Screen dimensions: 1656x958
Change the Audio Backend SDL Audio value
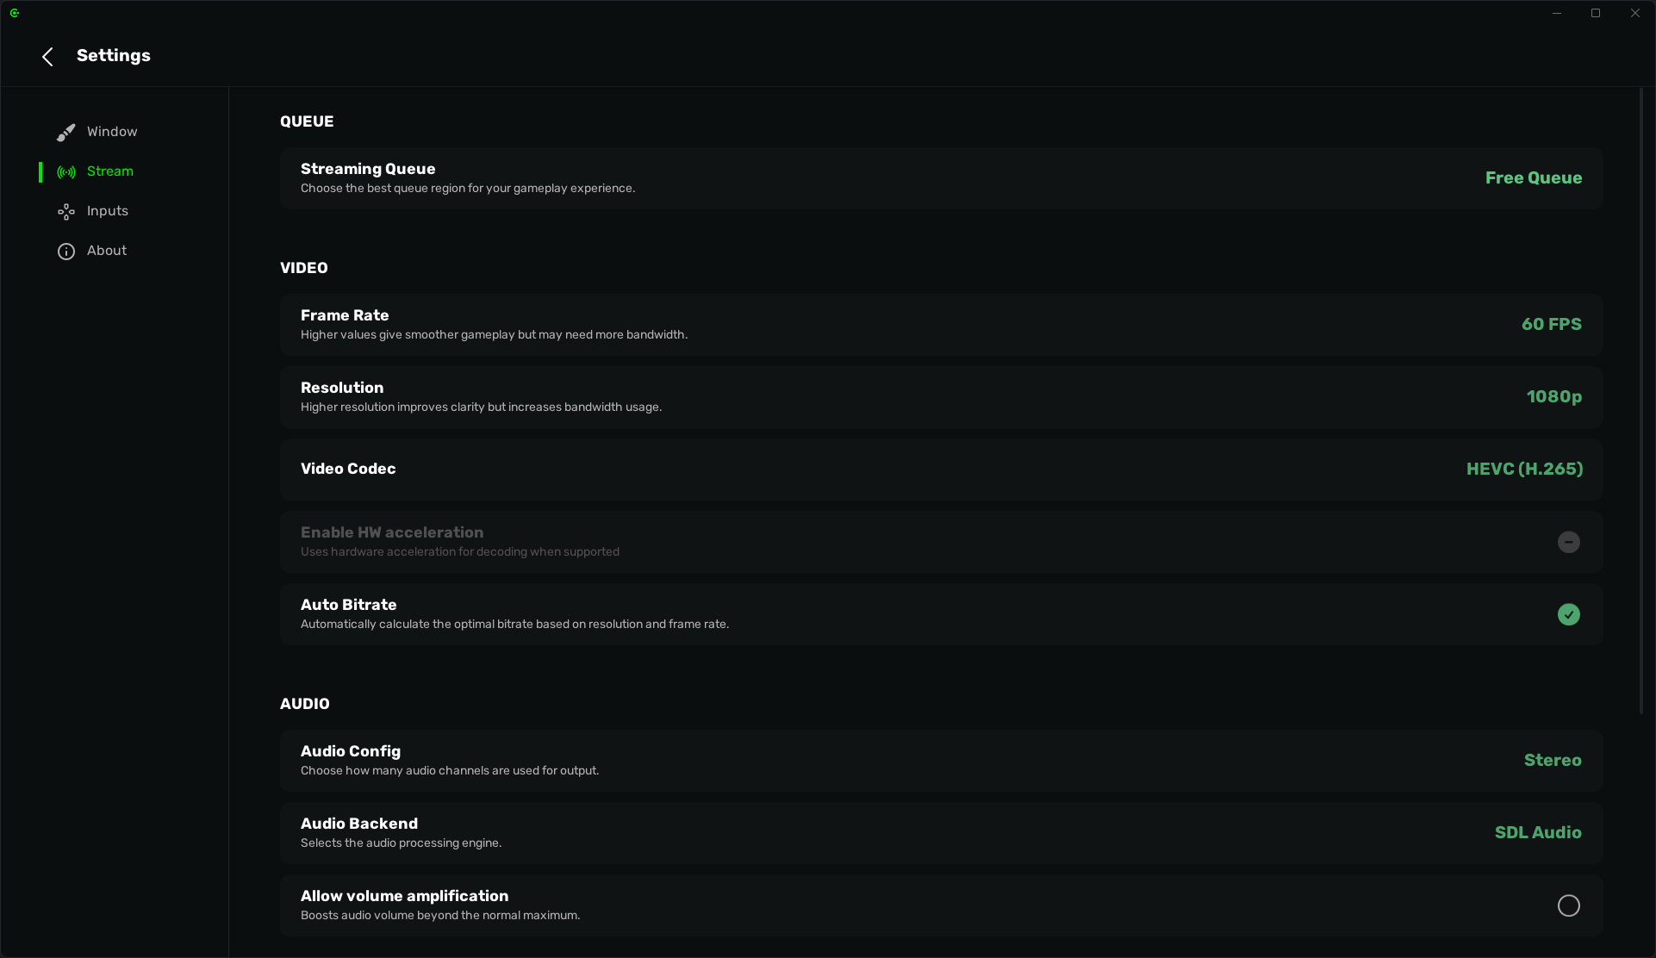click(x=1537, y=833)
